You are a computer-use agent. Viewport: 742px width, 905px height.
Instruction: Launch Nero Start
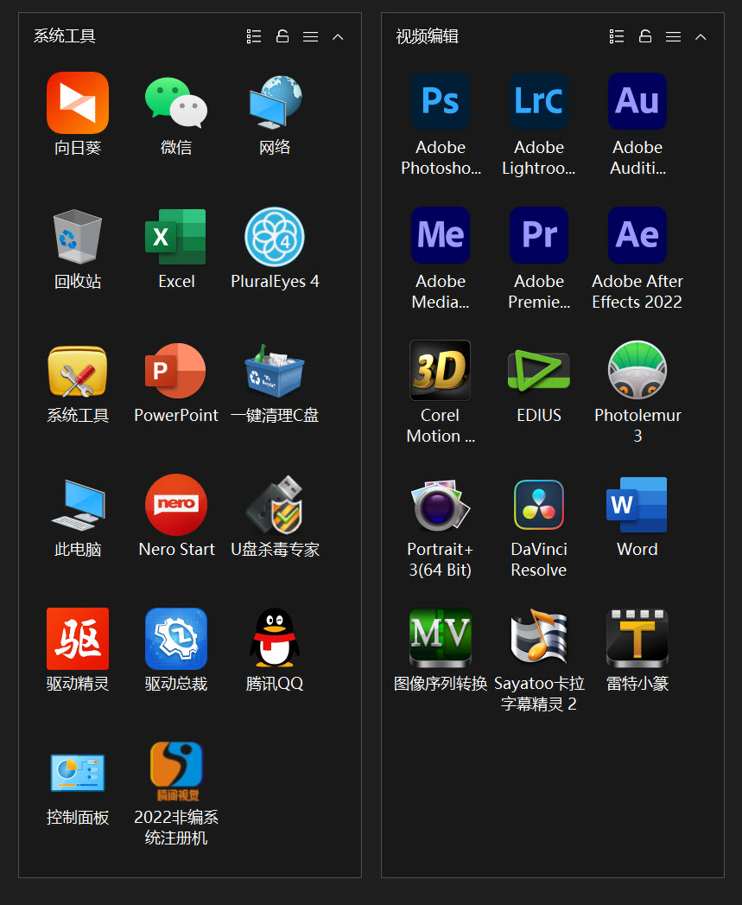pyautogui.click(x=176, y=505)
